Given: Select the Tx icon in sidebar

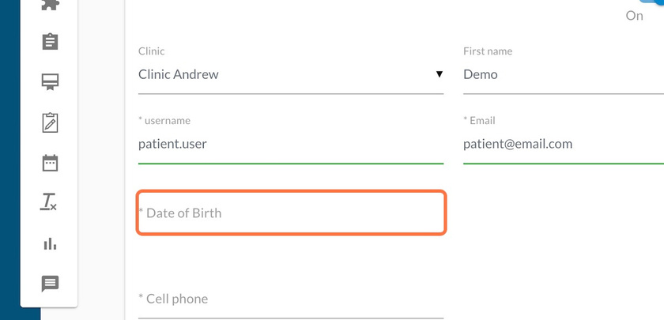Looking at the screenshot, I should tap(49, 202).
